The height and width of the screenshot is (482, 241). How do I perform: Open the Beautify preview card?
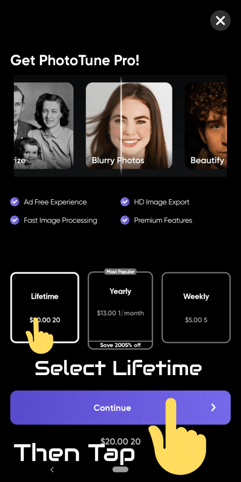click(206, 125)
